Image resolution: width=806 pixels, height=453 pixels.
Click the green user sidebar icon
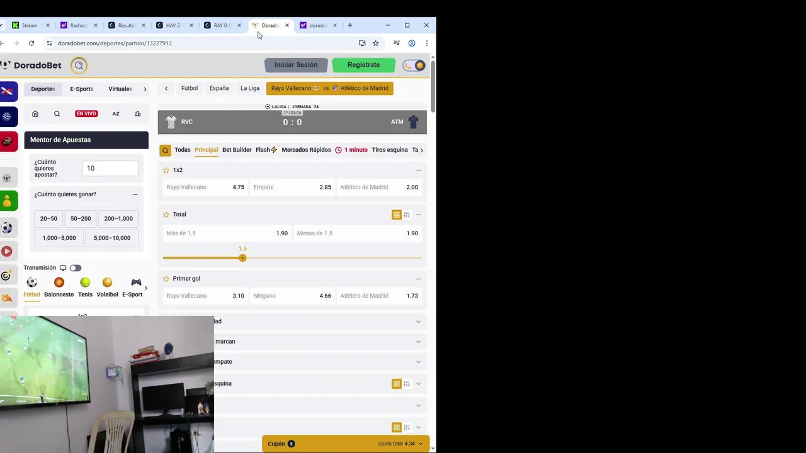[x=7, y=201]
